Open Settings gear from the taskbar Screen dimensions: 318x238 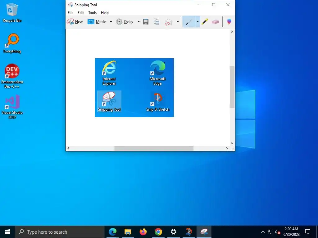coord(173,232)
